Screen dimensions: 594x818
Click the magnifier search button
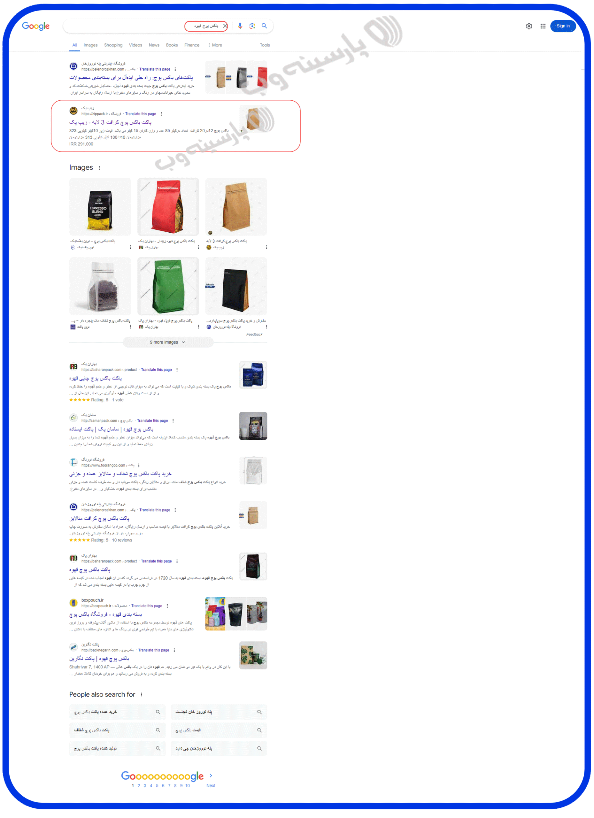(x=264, y=26)
